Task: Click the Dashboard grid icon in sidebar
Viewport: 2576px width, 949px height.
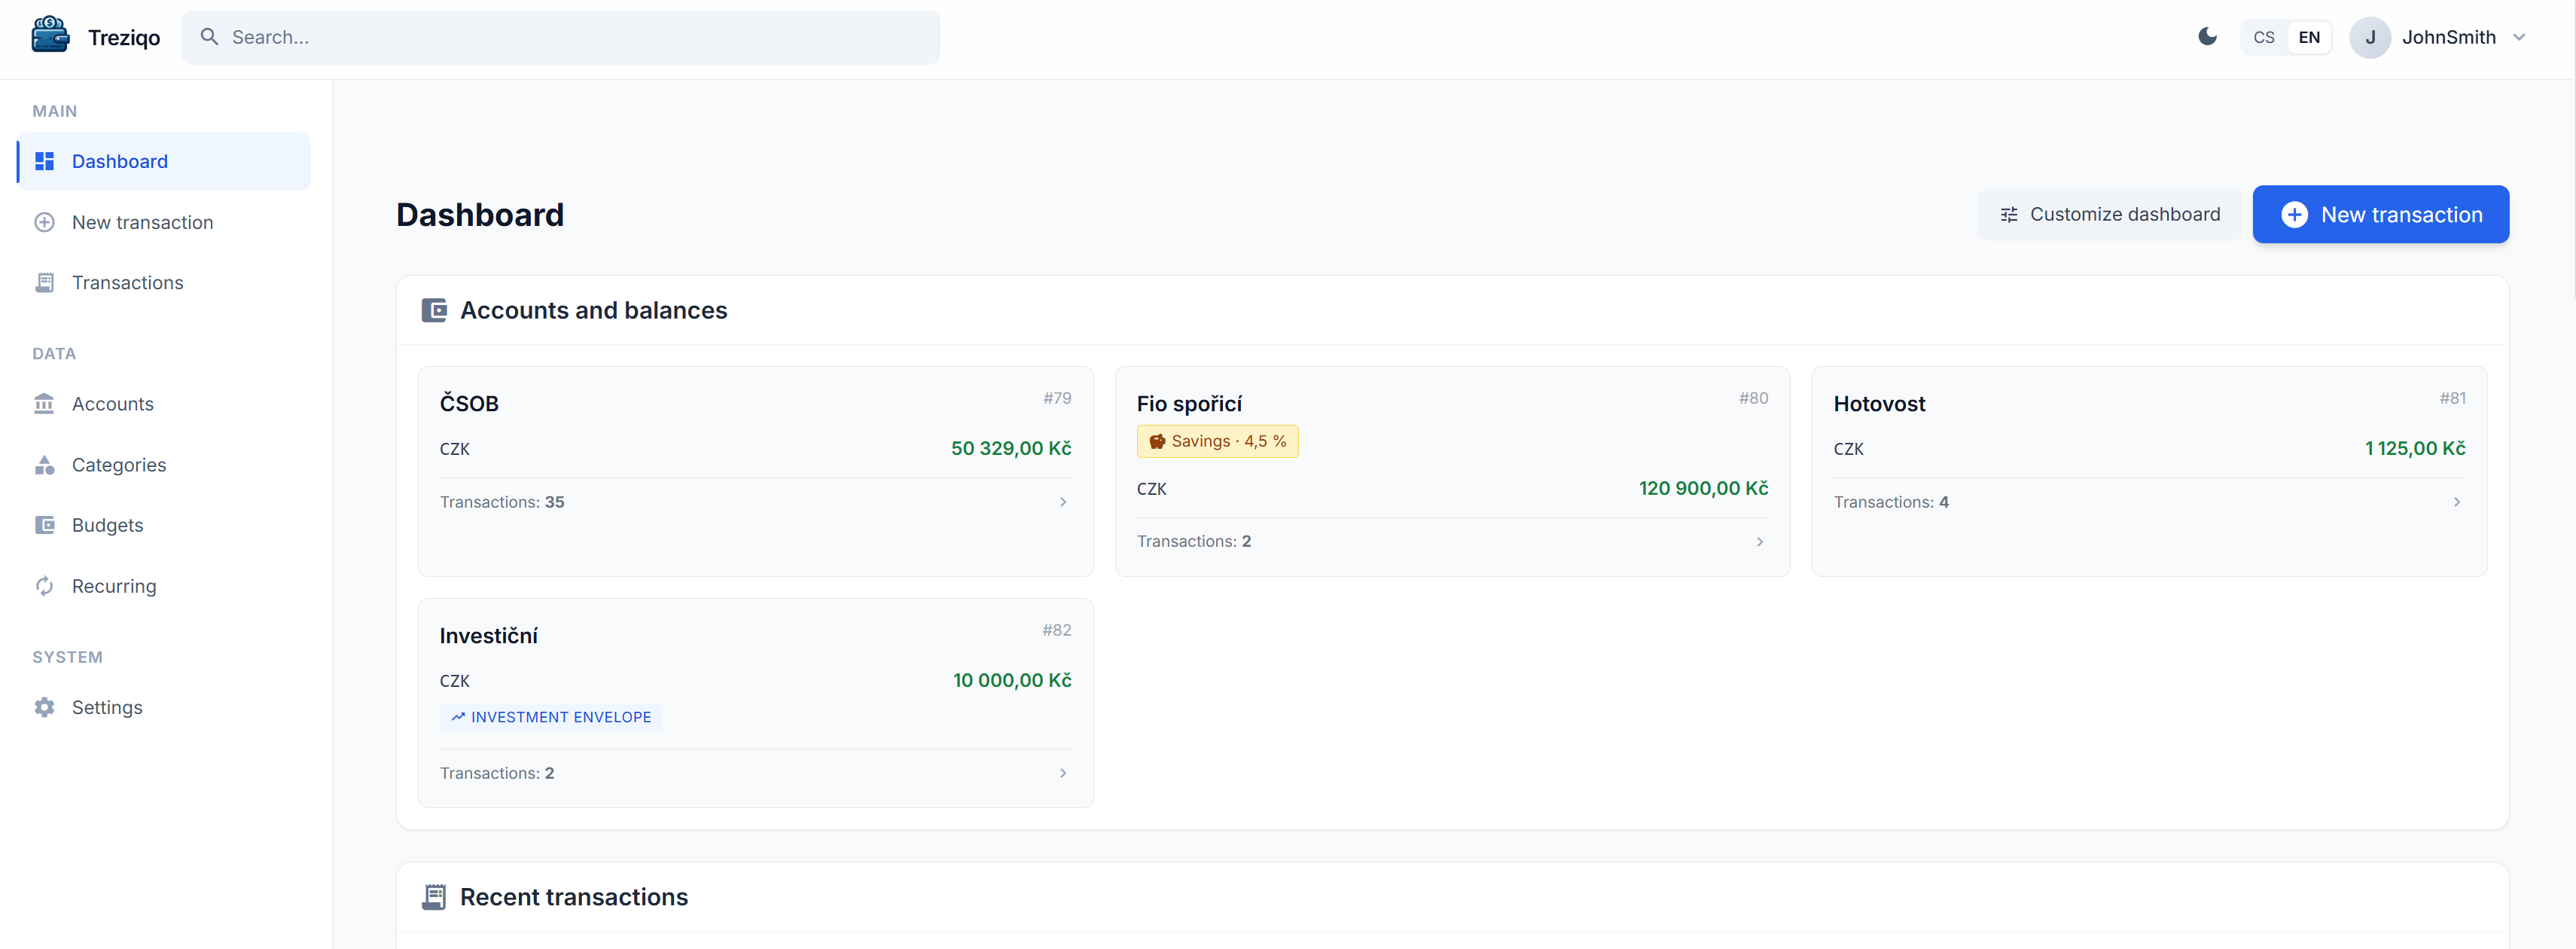Action: click(x=45, y=161)
